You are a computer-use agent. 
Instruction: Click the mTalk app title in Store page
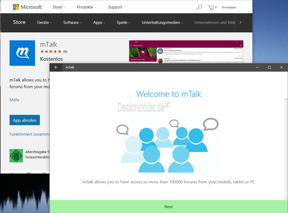pyautogui.click(x=49, y=44)
